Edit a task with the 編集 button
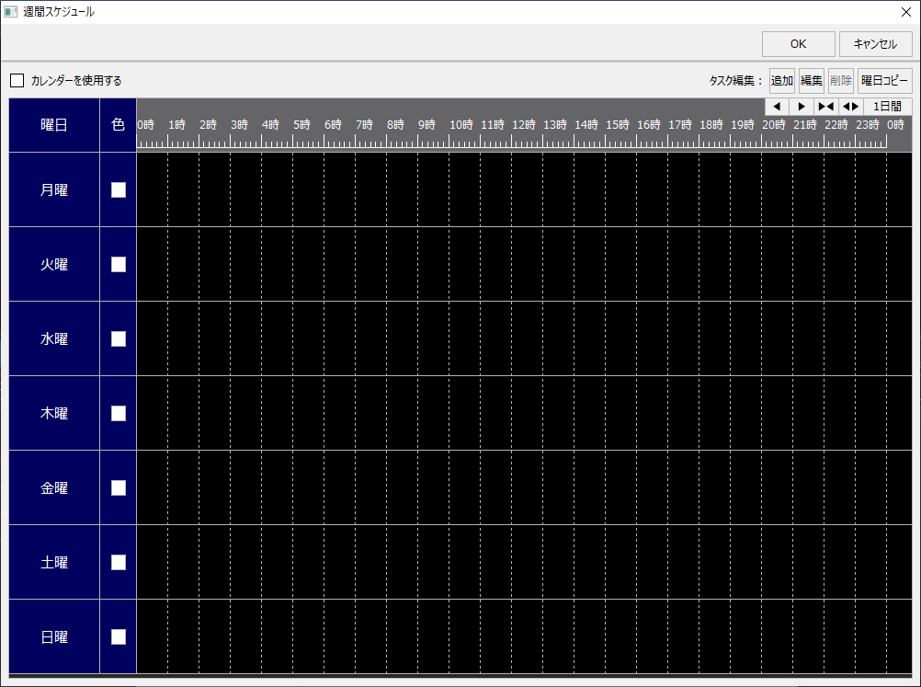The image size is (921, 687). [x=811, y=80]
